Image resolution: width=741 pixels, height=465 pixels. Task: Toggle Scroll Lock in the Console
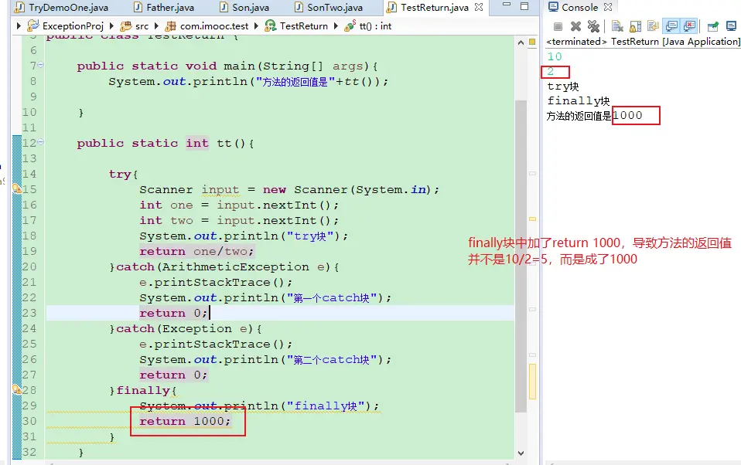point(636,26)
